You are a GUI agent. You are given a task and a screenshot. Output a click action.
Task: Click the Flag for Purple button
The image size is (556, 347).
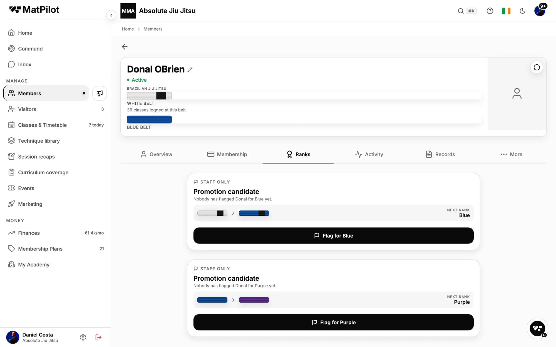(x=333, y=322)
